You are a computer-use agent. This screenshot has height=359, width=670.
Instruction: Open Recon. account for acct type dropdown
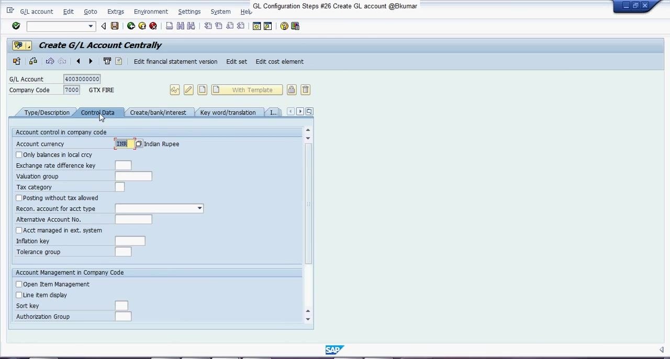click(x=199, y=209)
